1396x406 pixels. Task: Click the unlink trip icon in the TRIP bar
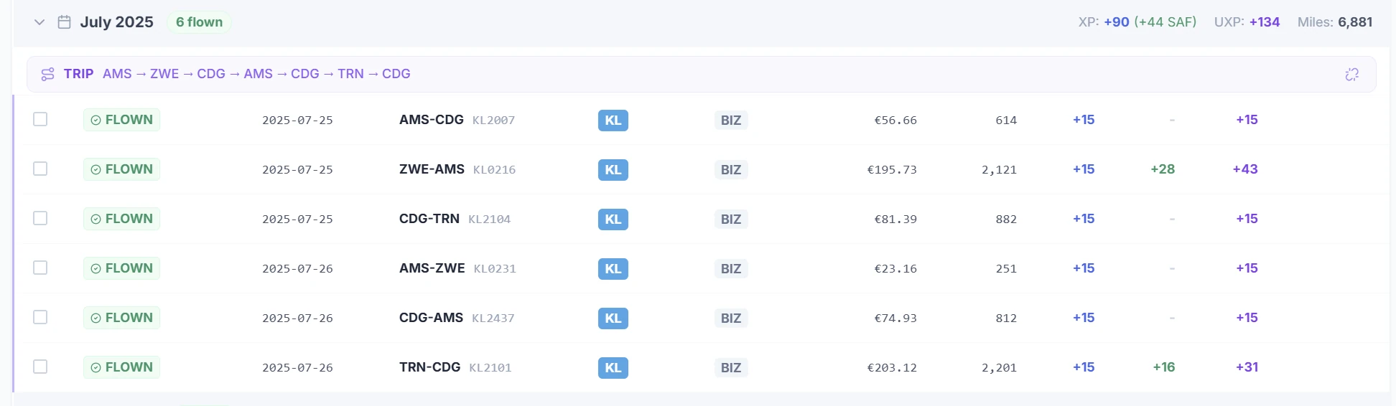(1351, 74)
